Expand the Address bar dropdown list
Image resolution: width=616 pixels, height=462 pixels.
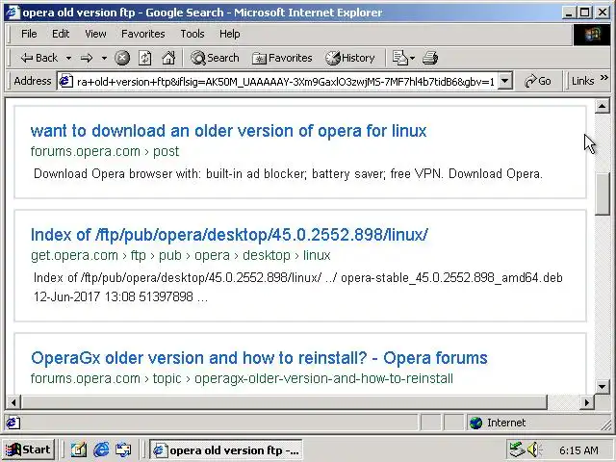tap(505, 81)
